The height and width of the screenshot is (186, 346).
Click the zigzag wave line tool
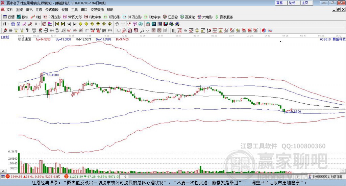click(x=148, y=30)
